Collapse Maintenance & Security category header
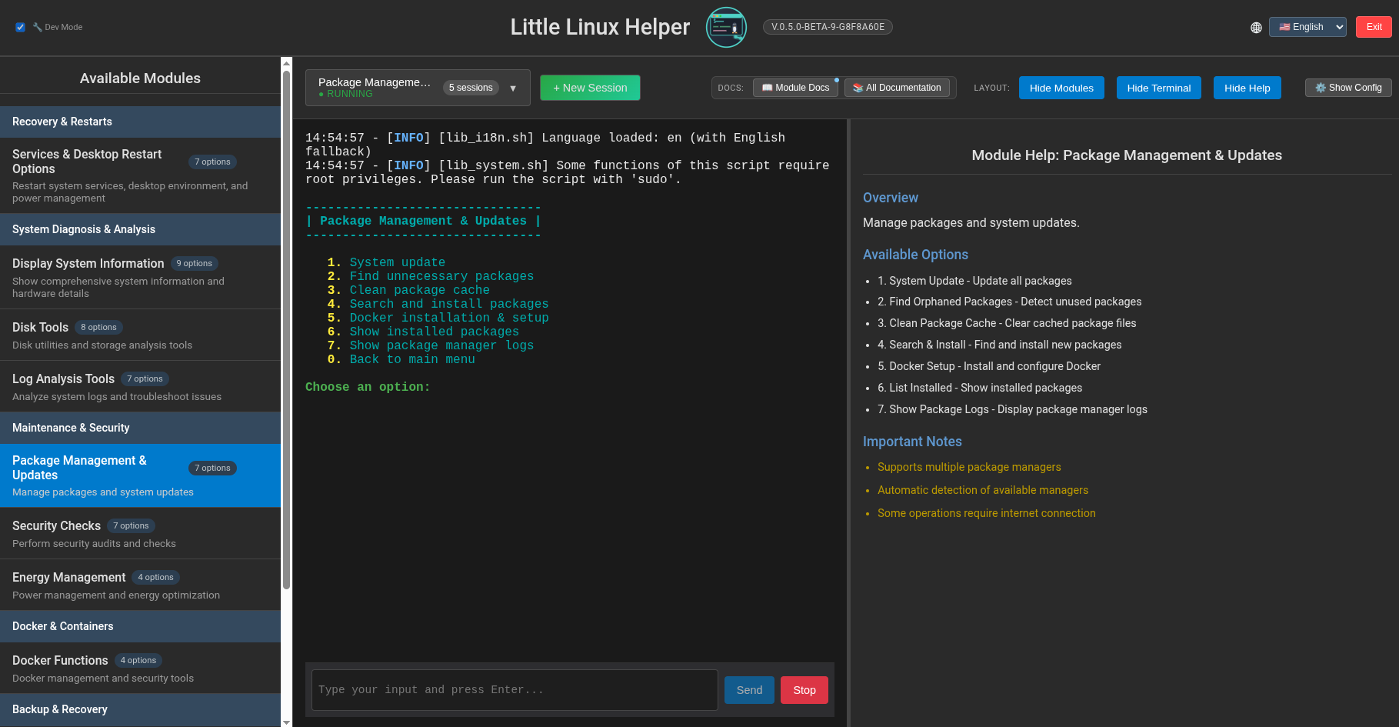This screenshot has height=727, width=1399. 140,428
